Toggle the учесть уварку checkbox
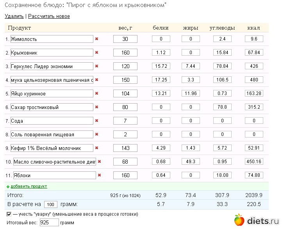 pyautogui.click(x=9, y=214)
